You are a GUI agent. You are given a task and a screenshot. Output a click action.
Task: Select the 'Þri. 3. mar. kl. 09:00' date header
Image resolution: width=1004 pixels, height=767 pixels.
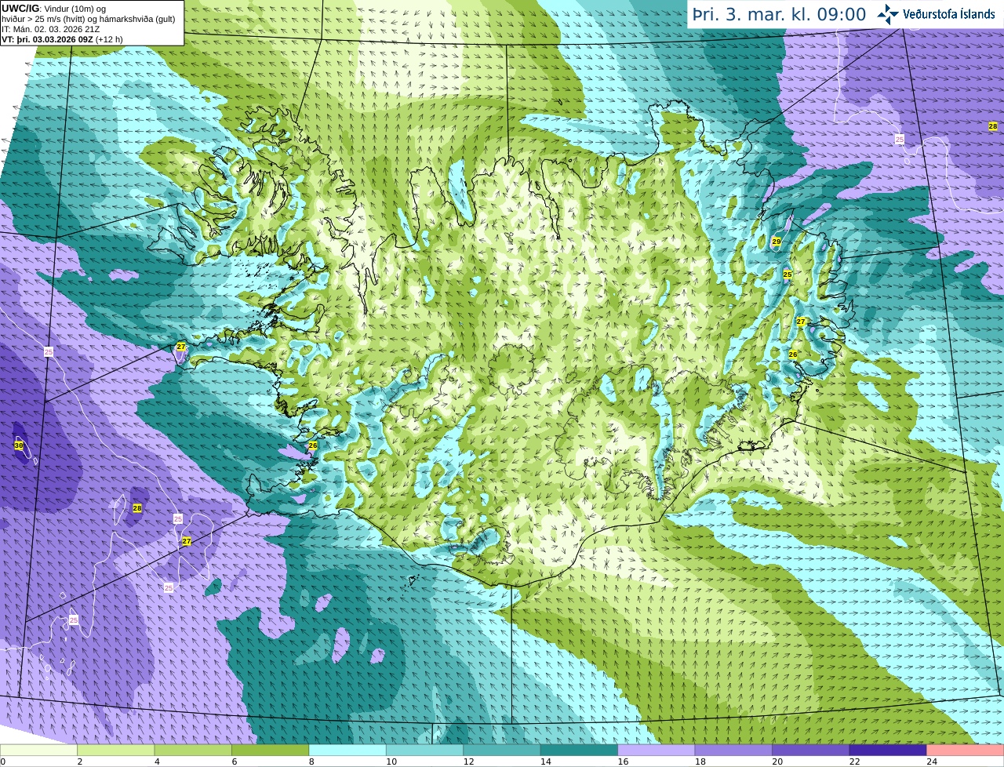pyautogui.click(x=780, y=14)
